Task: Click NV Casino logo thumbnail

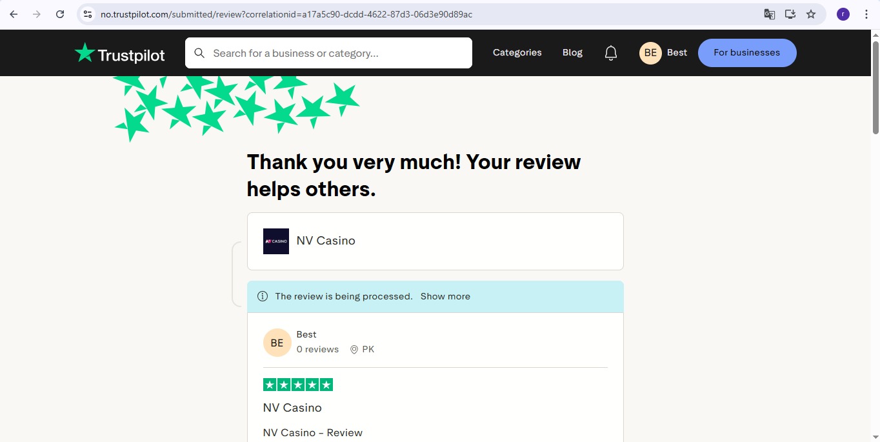Action: click(276, 241)
